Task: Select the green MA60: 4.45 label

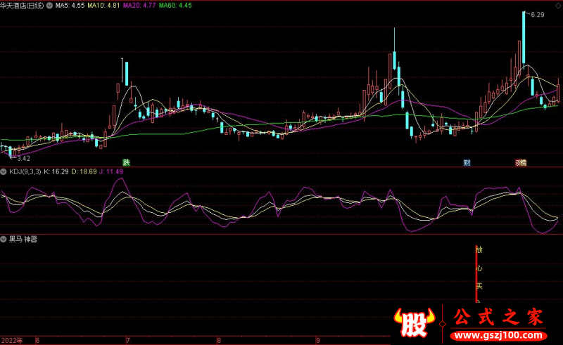Action: pyautogui.click(x=175, y=5)
